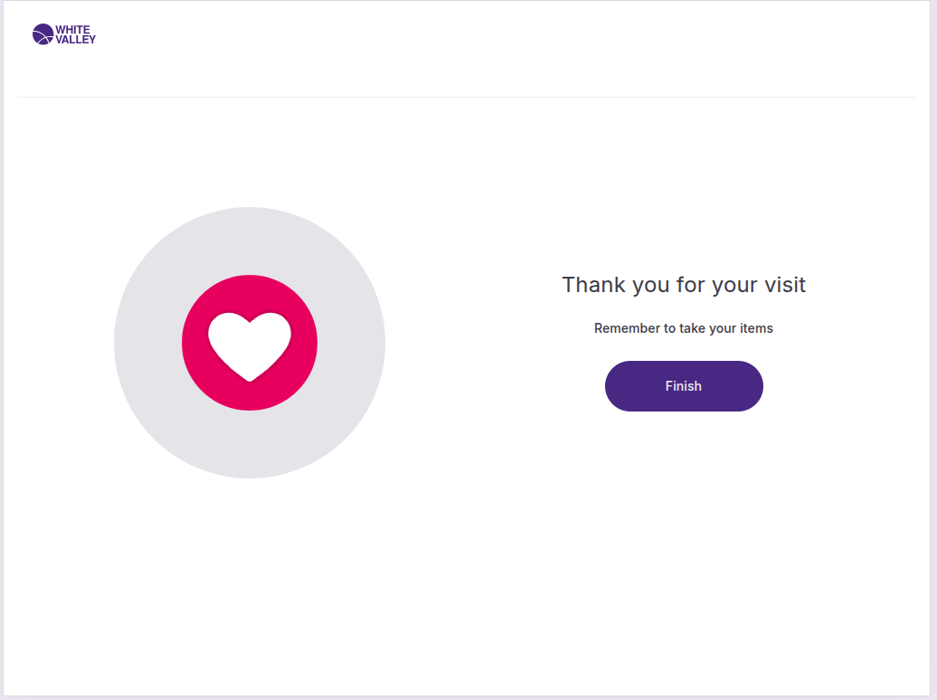Click the "Thank you for your visit" heading
This screenshot has height=700, width=937.
[x=684, y=285]
